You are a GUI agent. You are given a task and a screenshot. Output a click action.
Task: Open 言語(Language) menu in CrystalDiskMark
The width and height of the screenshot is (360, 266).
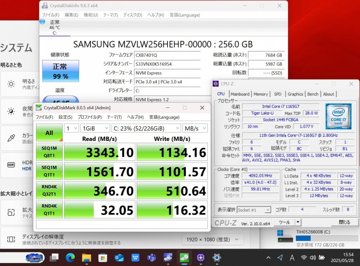[x=165, y=117]
